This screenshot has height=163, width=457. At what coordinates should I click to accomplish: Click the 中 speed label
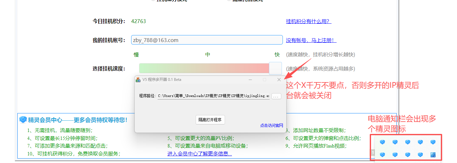(208, 55)
